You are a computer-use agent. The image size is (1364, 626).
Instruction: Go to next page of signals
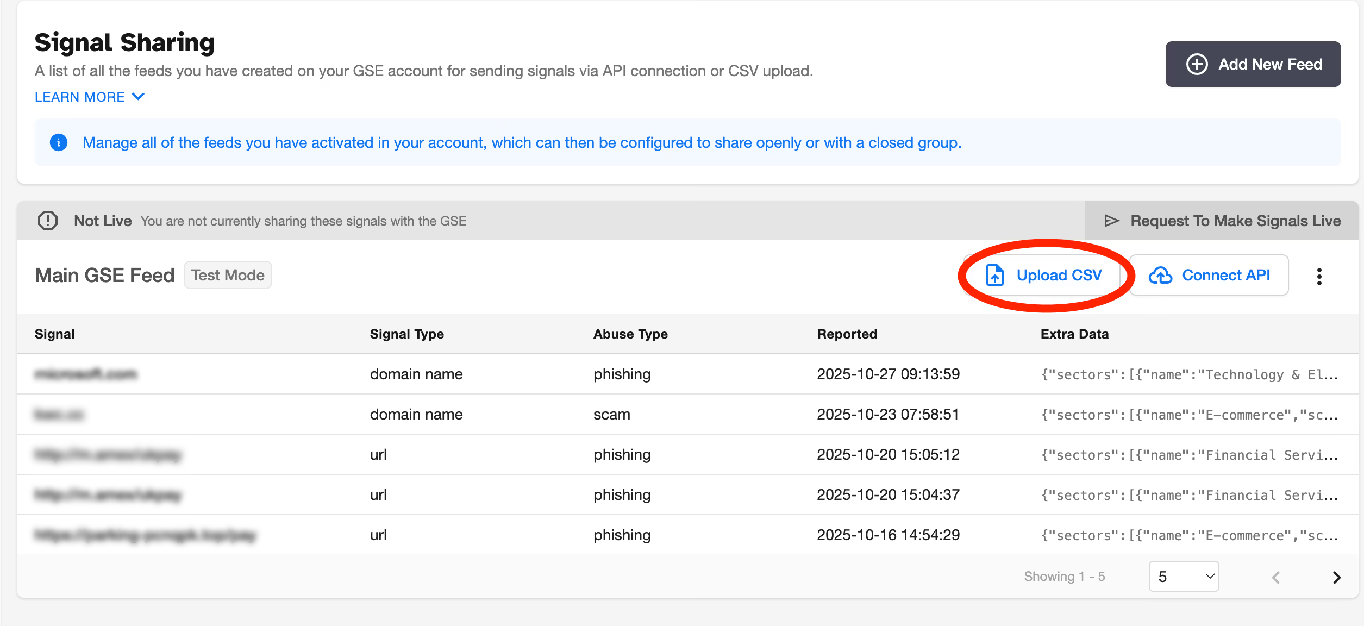pos(1336,577)
